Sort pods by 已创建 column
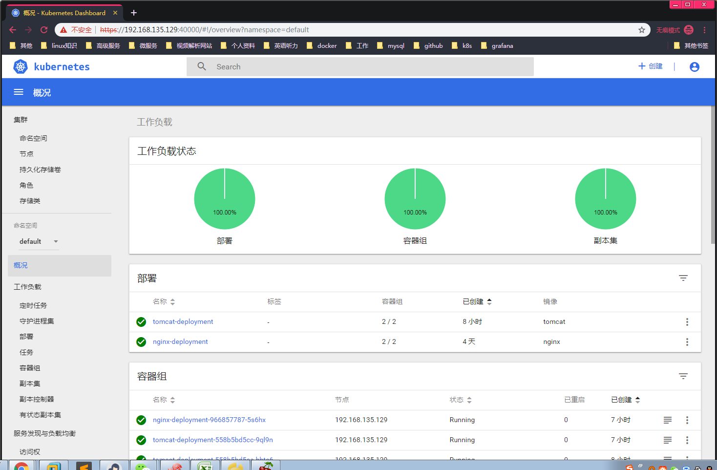 pyautogui.click(x=626, y=400)
